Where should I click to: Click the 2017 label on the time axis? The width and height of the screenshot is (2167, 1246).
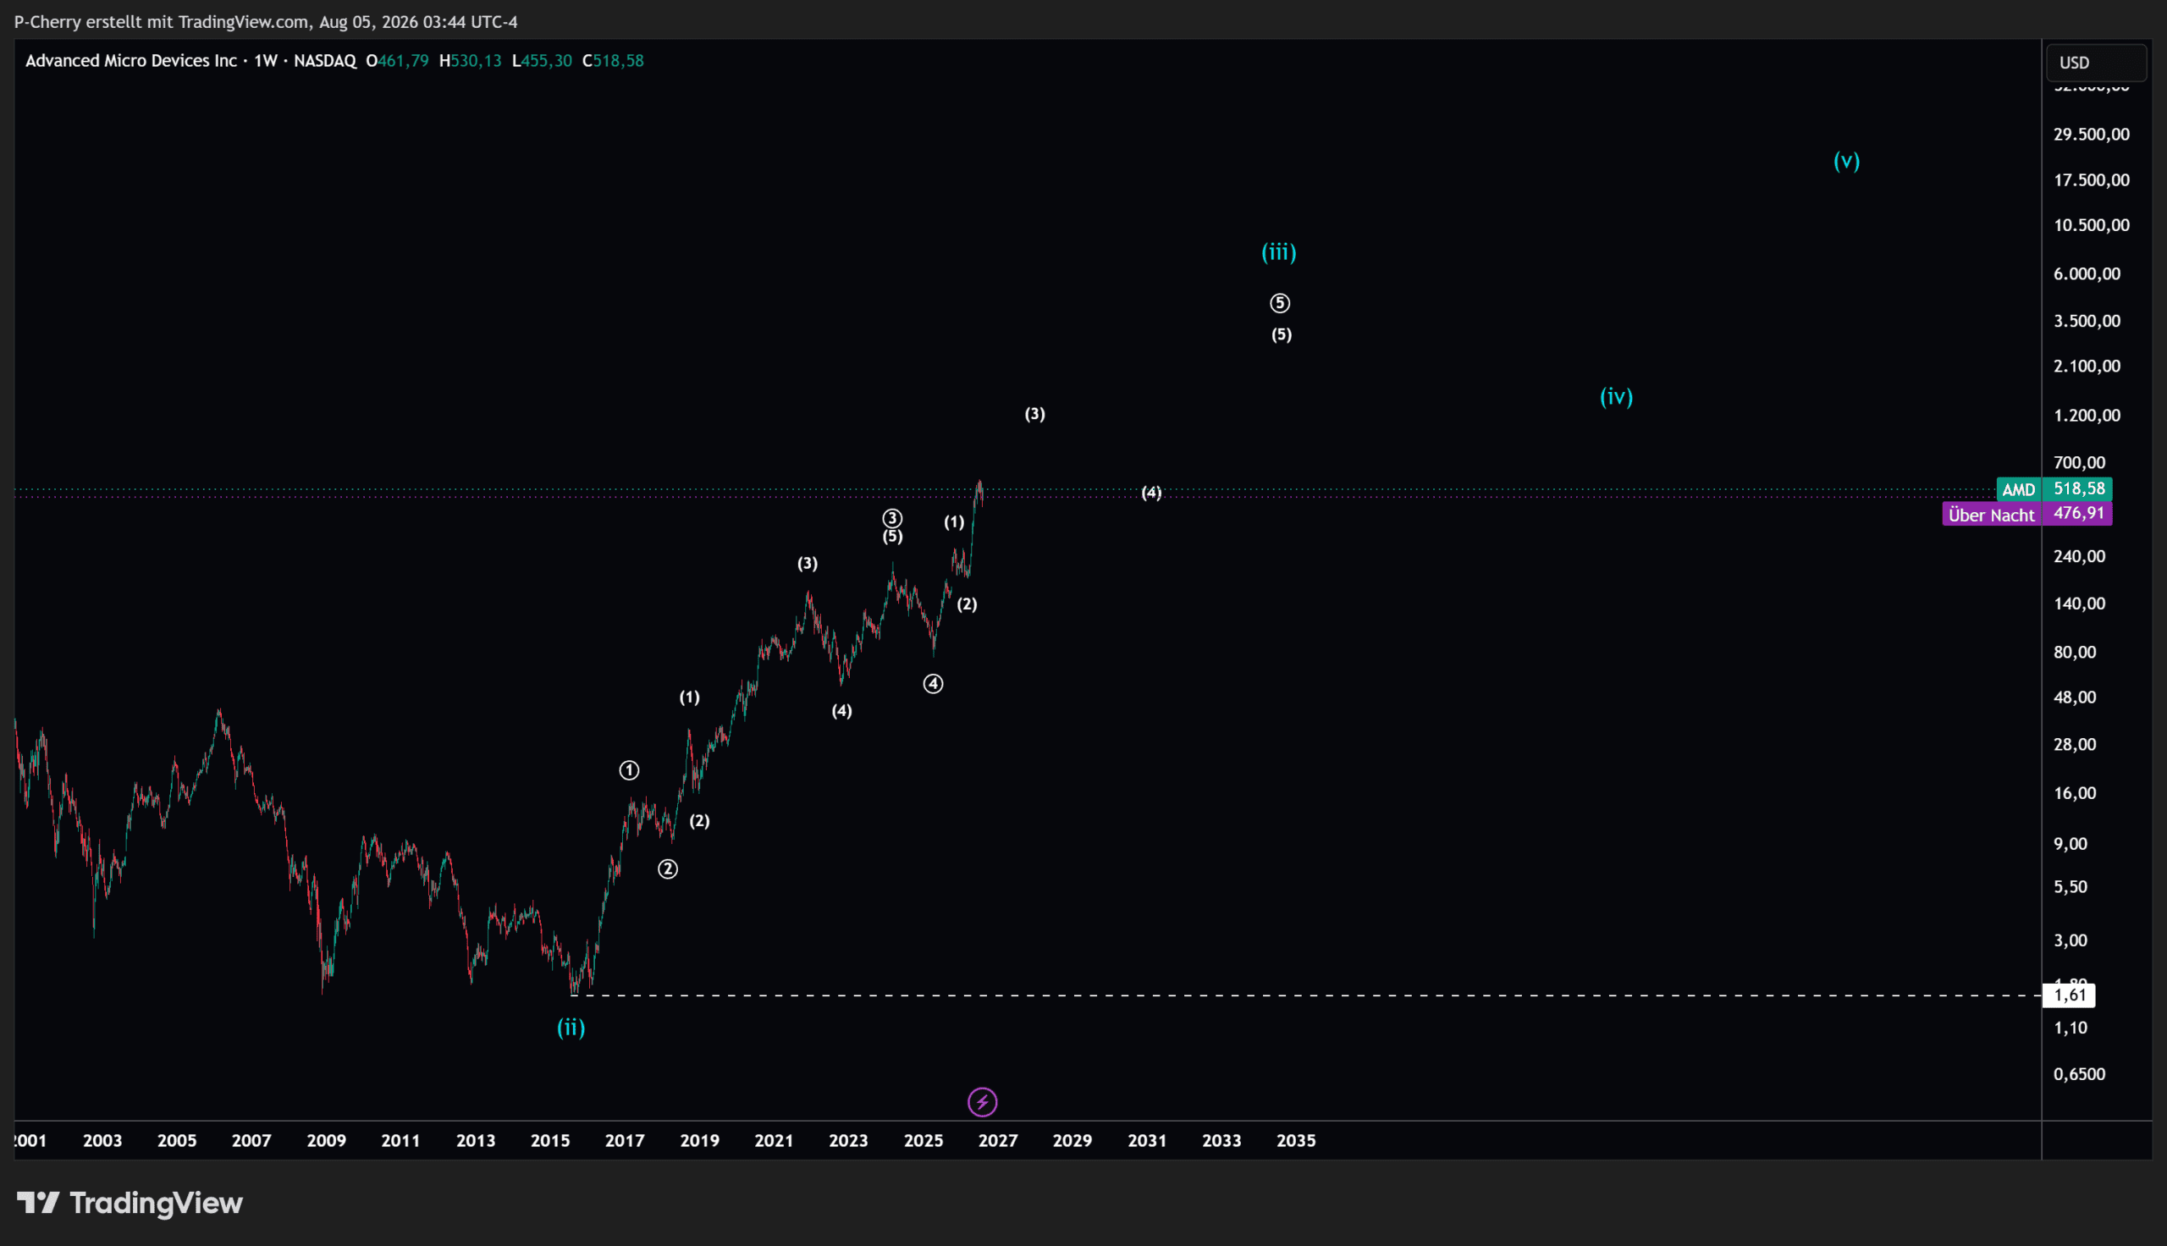pos(625,1141)
